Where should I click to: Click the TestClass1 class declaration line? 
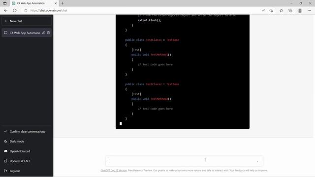(x=152, y=40)
